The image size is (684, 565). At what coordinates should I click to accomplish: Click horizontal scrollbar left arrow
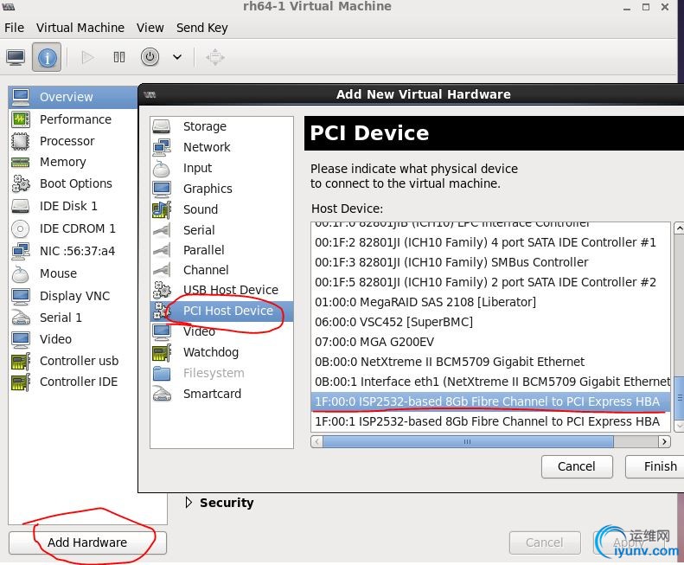(316, 442)
